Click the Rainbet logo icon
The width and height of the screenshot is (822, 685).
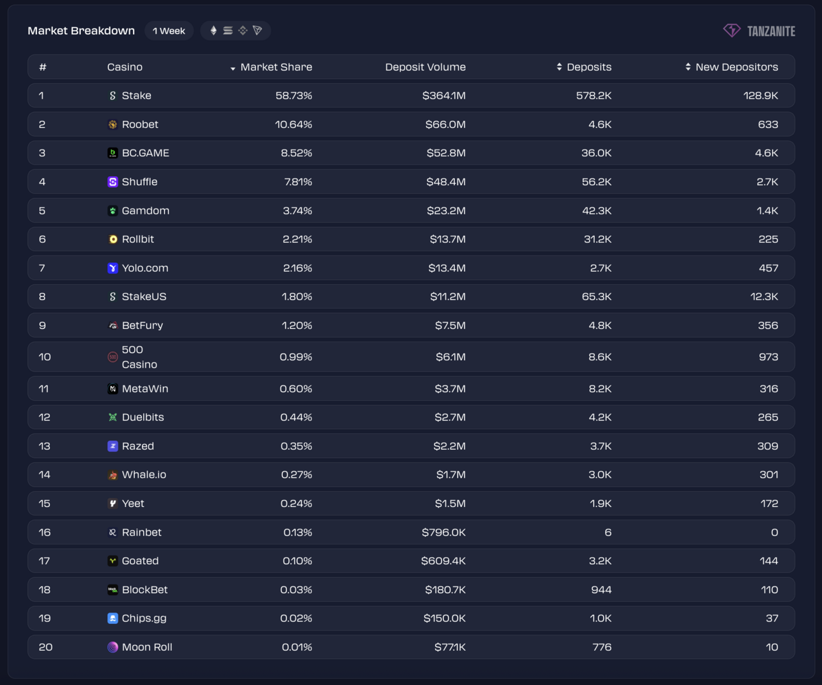click(x=113, y=532)
